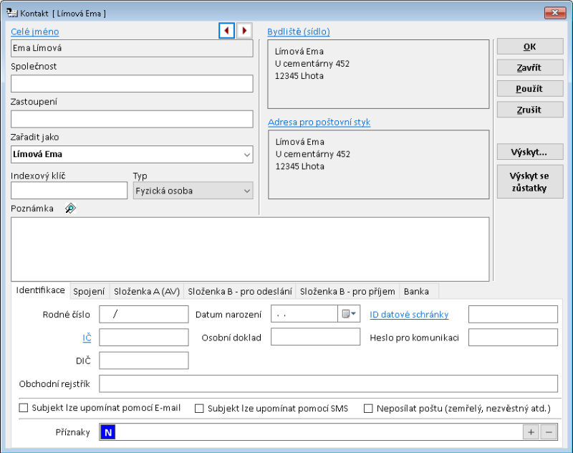Confirm changes with the Použít button
This screenshot has height=453, width=573.
pyautogui.click(x=529, y=88)
